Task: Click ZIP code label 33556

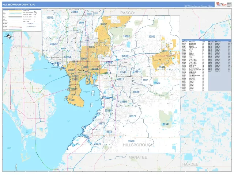Action: pos(50,17)
